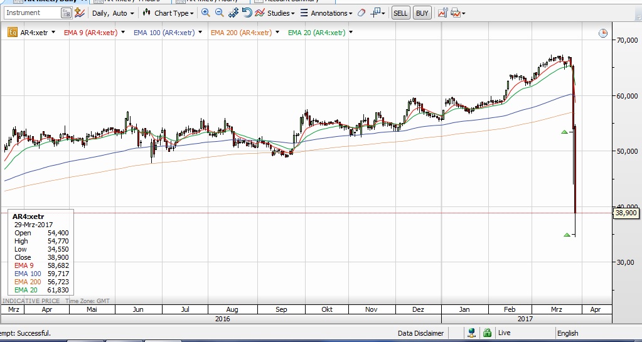642x342 pixels.
Task: Open the crosshair cursor info dropdown
Action: tap(378, 13)
